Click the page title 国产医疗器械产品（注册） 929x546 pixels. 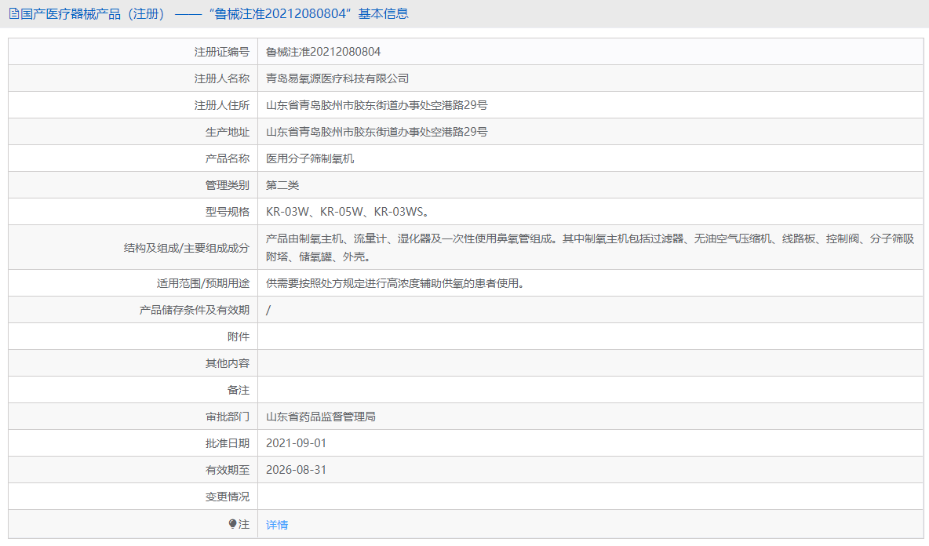click(93, 13)
